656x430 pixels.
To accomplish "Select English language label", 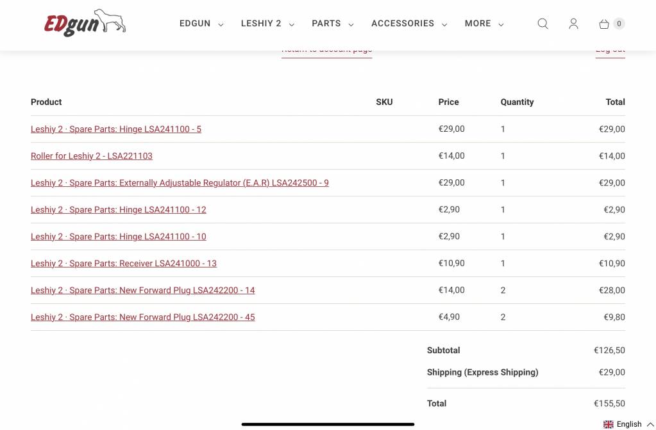I will coord(629,424).
